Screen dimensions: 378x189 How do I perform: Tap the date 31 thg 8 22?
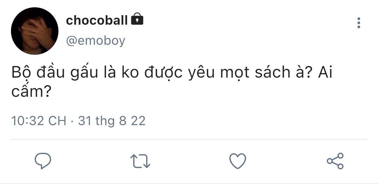click(112, 121)
